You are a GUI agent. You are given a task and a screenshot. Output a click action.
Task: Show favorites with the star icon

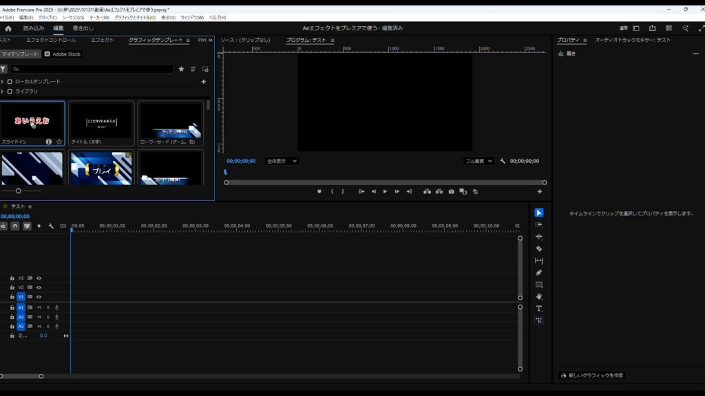(x=181, y=69)
